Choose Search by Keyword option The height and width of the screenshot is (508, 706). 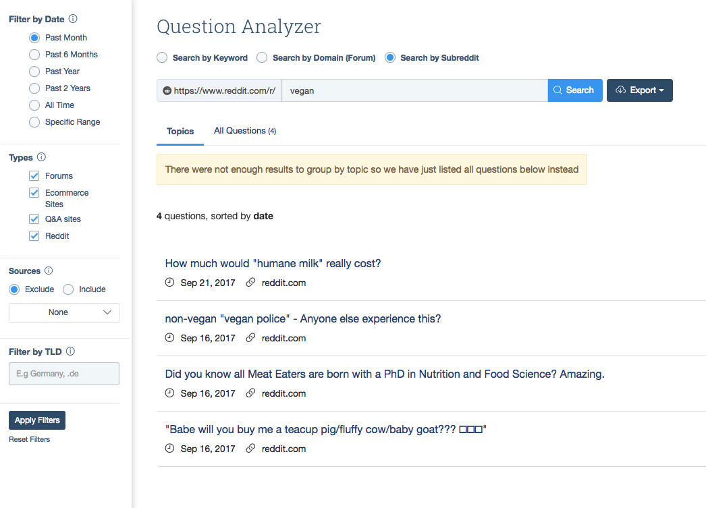pos(162,58)
